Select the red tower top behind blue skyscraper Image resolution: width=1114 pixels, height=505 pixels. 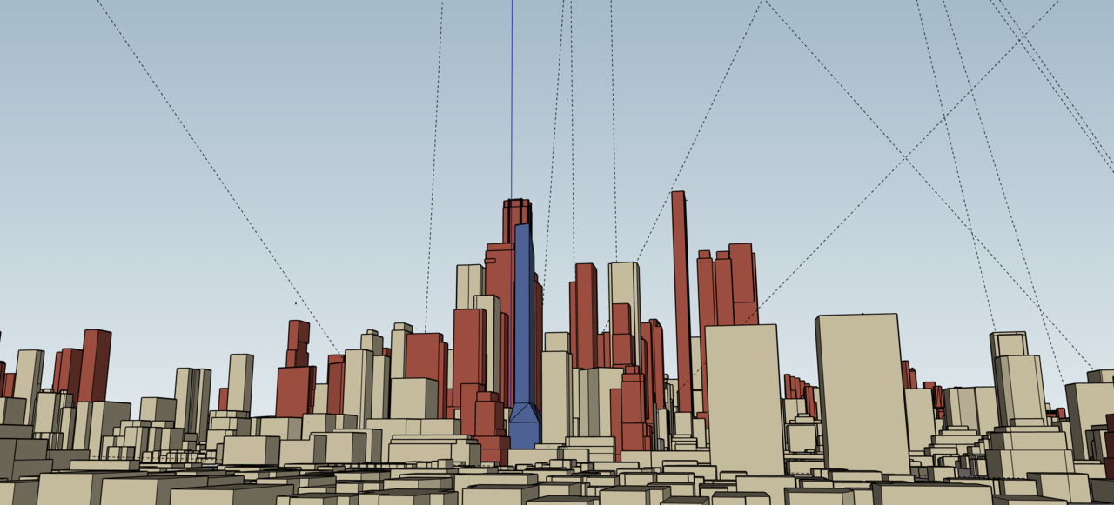(x=516, y=220)
